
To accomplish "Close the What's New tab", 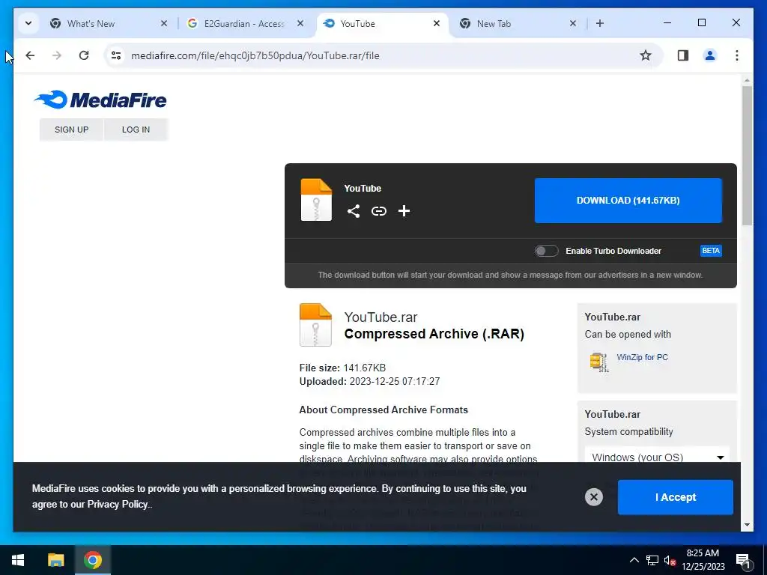I will coord(164,23).
